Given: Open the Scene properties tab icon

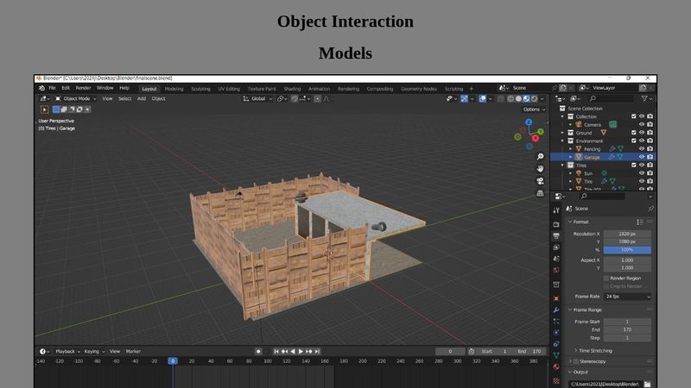Looking at the screenshot, I should click(x=556, y=259).
